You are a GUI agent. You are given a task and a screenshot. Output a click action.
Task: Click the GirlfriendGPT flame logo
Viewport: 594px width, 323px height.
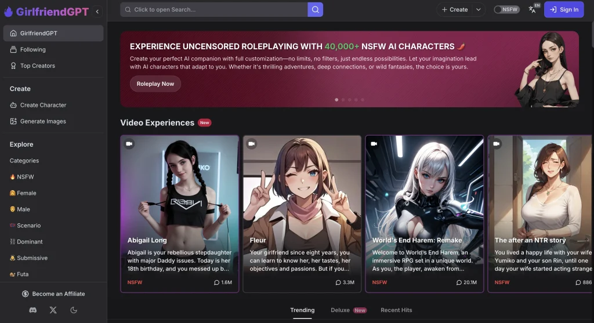pos(8,12)
